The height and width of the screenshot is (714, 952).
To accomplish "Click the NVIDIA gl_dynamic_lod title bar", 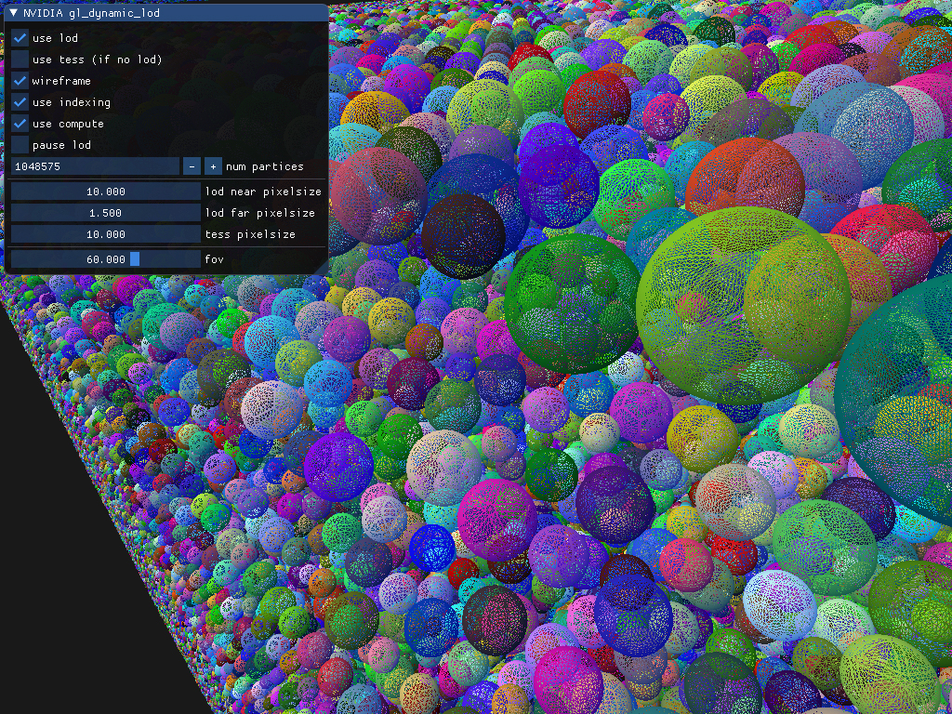I will pyautogui.click(x=167, y=12).
